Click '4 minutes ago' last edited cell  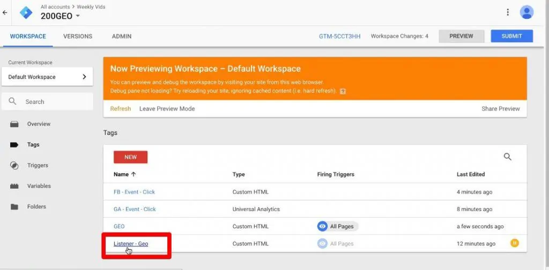click(474, 192)
